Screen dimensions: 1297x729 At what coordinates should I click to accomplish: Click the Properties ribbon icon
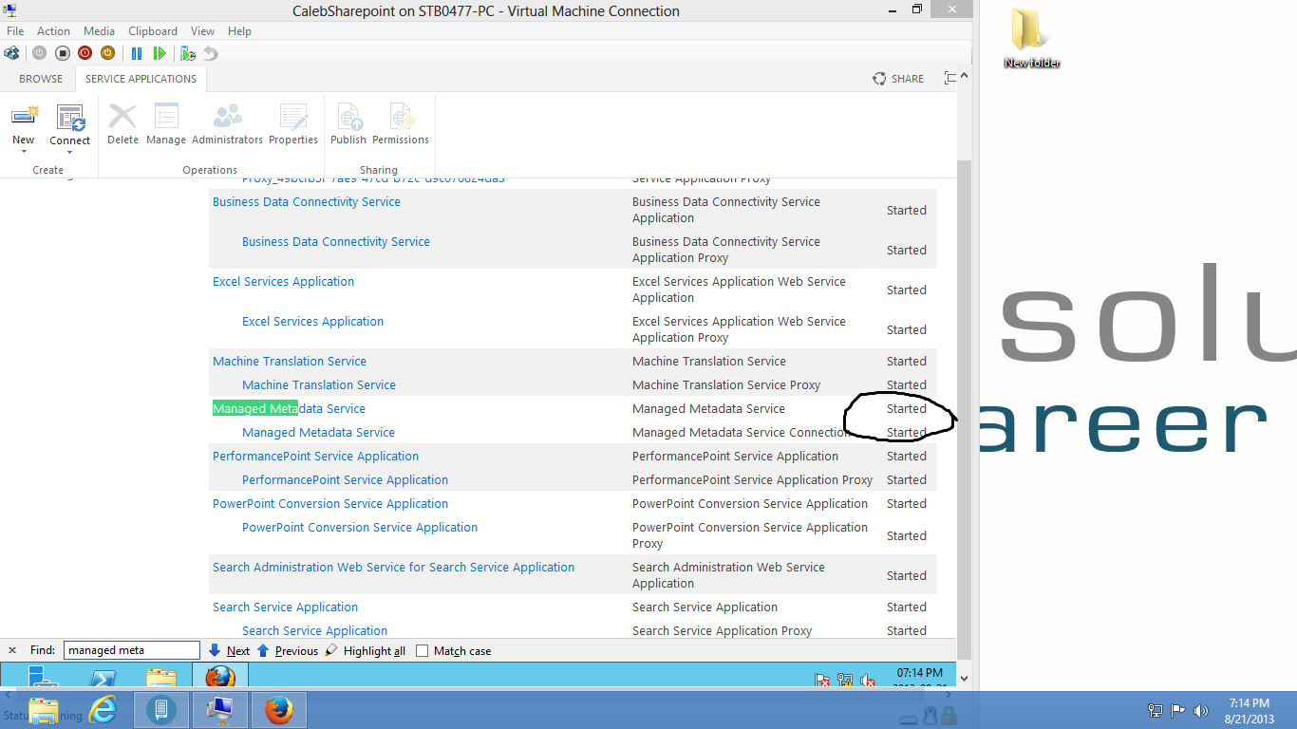293,117
